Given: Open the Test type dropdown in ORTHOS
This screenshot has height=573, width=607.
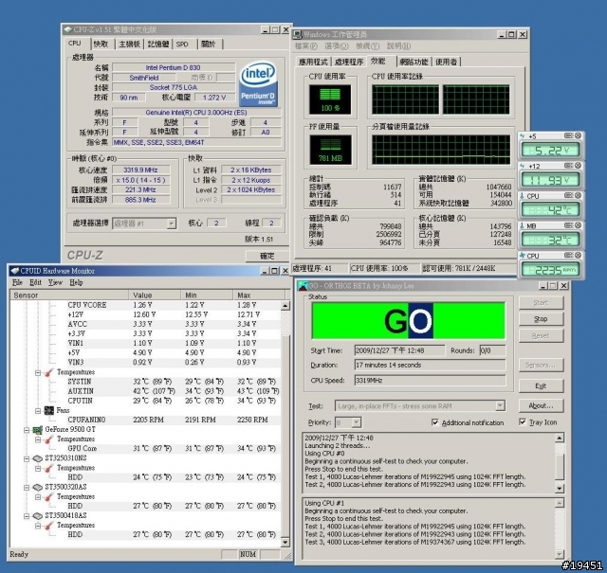Looking at the screenshot, I should tap(500, 405).
